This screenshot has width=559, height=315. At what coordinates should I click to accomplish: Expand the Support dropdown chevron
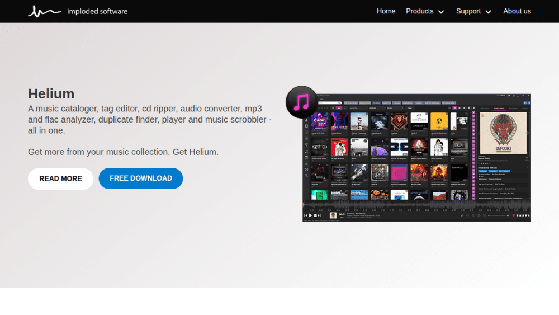488,12
